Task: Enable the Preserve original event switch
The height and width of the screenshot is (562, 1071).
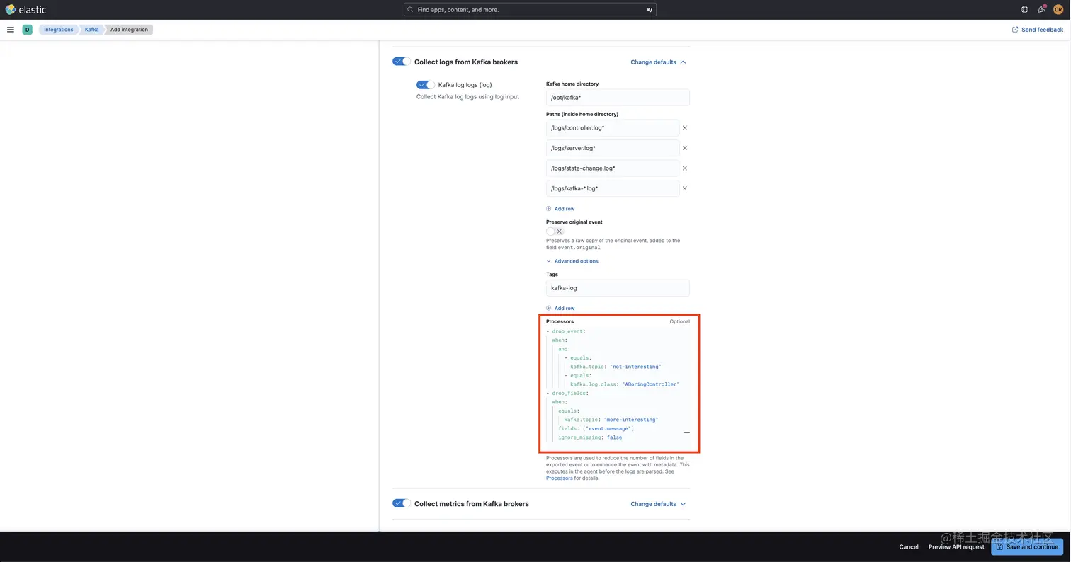Action: pyautogui.click(x=555, y=231)
